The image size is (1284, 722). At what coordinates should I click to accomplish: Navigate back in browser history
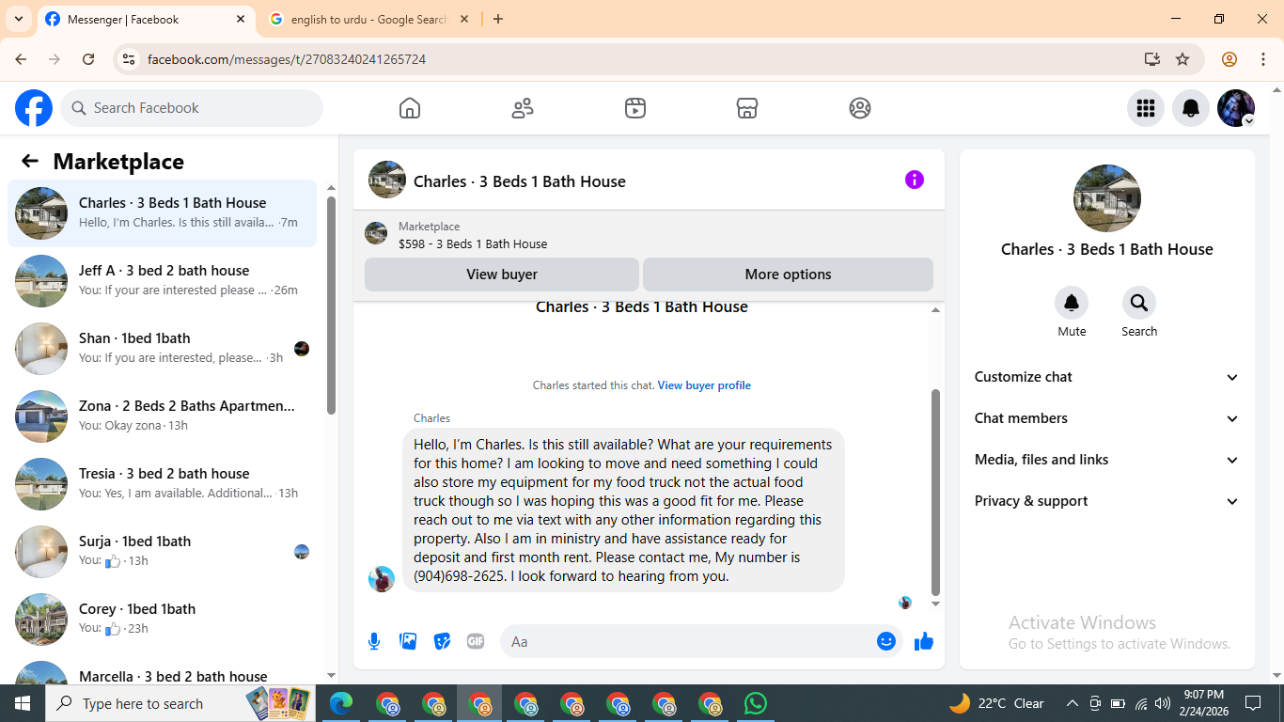(x=21, y=59)
